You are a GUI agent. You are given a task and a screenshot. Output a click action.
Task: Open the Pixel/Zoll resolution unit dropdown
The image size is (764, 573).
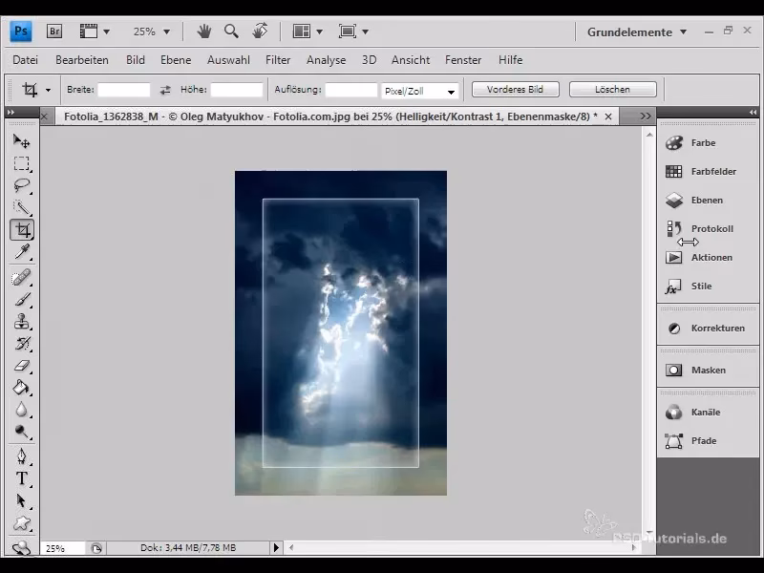click(x=420, y=92)
